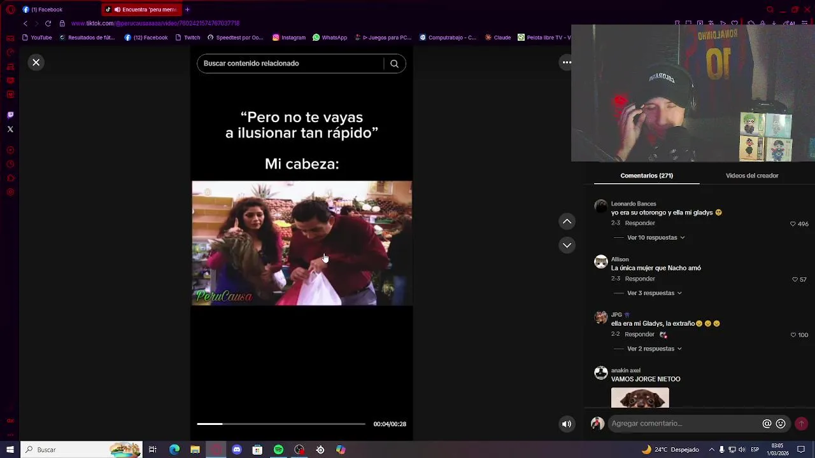Open a new browser tab with plus
This screenshot has height=458, width=815.
tap(187, 10)
